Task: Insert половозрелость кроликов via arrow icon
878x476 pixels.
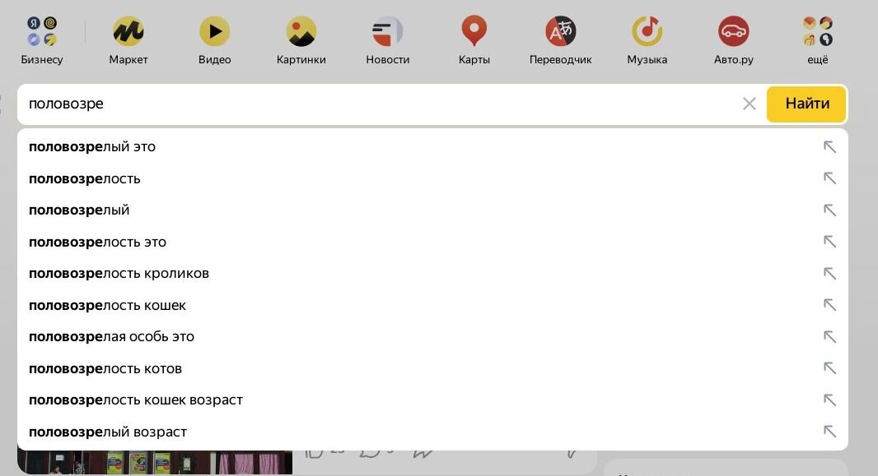Action: pos(829,273)
